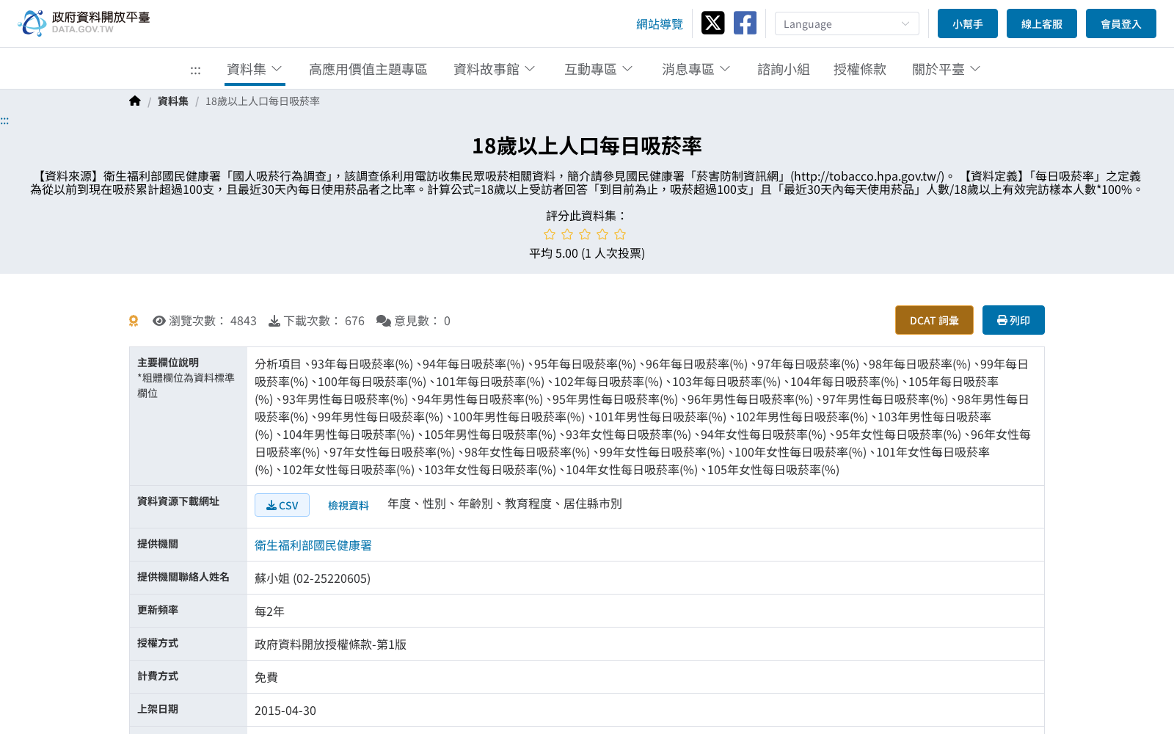This screenshot has height=734, width=1174.
Task: Open the Language dropdown
Action: pos(847,23)
